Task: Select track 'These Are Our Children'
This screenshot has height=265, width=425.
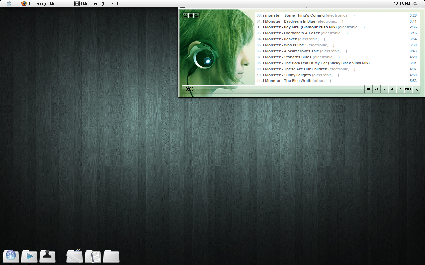Action: pos(337,69)
